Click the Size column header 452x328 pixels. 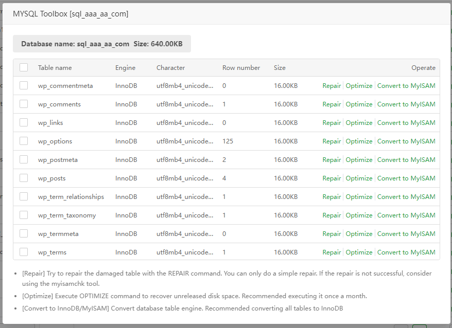280,68
